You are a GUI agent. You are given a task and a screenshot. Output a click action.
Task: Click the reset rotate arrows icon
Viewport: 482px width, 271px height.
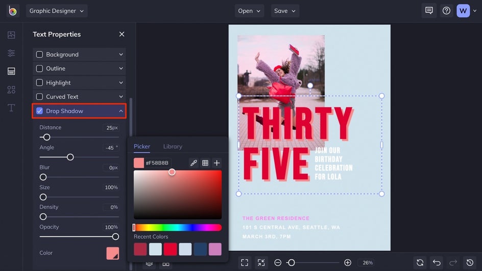pos(420,262)
